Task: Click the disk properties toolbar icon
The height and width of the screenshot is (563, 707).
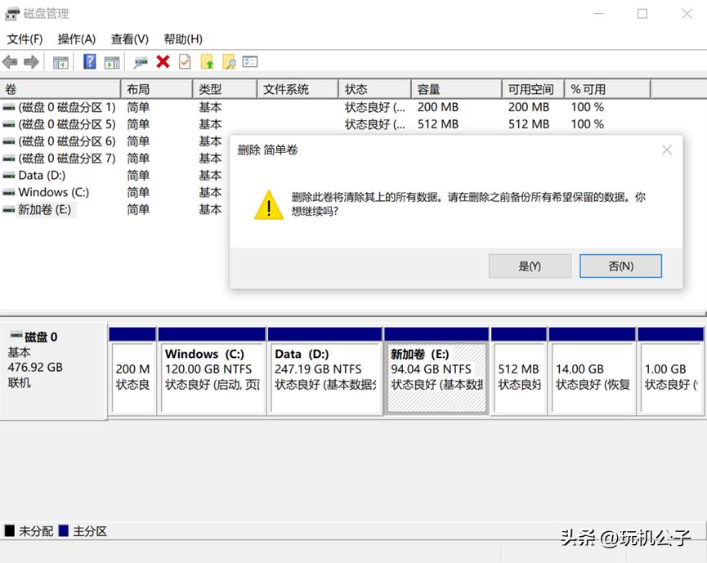Action: click(139, 61)
